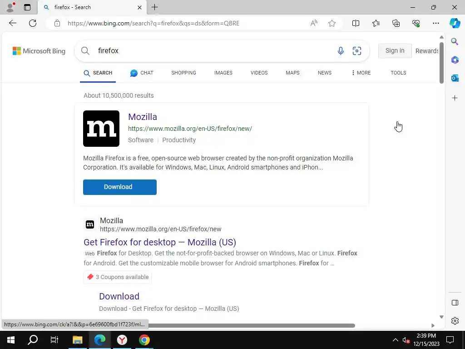Click the Microsoft Bing logo

39,51
